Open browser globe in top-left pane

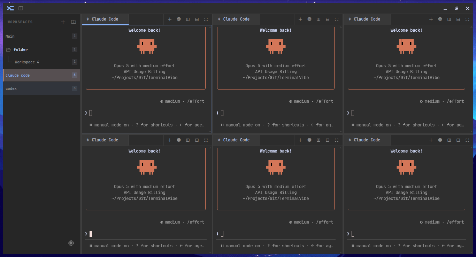click(179, 19)
